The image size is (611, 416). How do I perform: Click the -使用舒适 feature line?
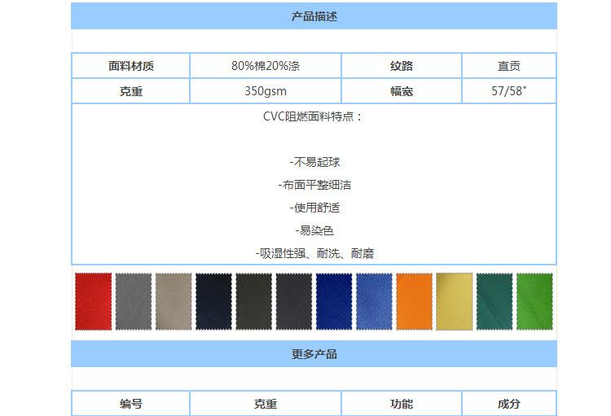314,208
